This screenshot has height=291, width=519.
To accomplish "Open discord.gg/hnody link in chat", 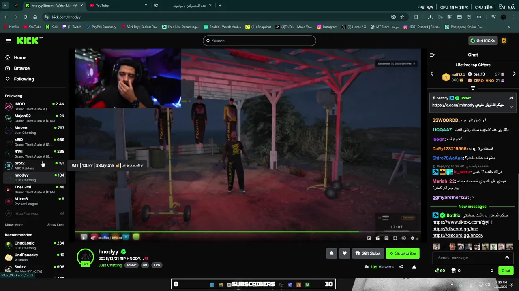I will 458,235.
